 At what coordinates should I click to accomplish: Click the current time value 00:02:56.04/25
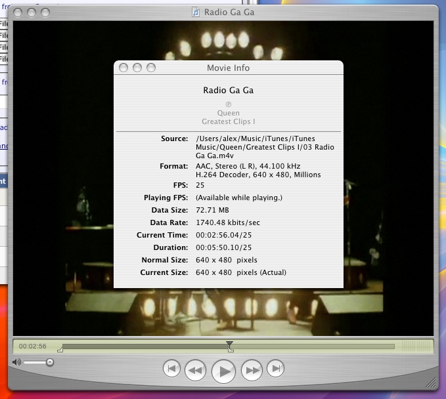223,235
